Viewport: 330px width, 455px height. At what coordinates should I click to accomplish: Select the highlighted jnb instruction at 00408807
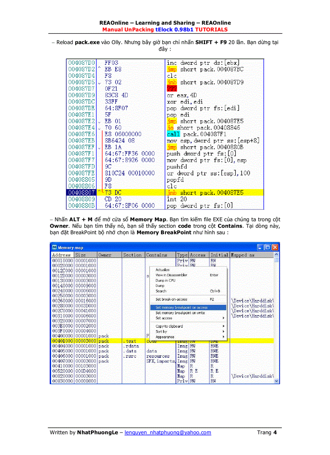[182, 192]
